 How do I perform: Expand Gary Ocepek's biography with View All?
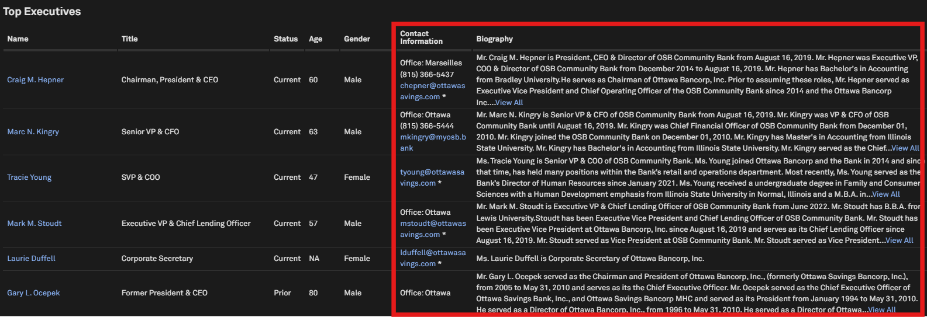pos(881,310)
